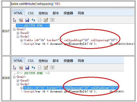Open the 网络 tab in IE8/9 panel
Screen dimensions: 137x102
pos(81,61)
